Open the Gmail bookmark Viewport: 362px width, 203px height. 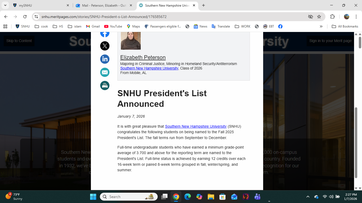click(x=93, y=26)
